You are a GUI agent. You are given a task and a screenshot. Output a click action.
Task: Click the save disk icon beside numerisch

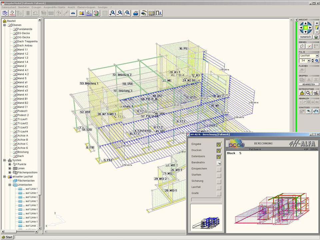click(316, 37)
